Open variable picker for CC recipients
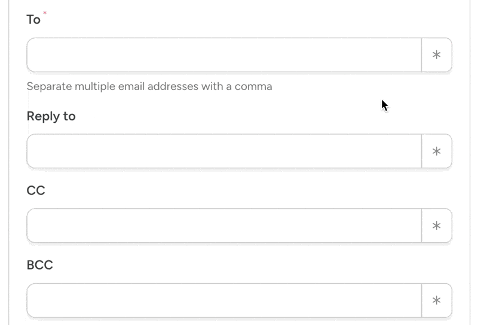Viewport: 478px width, 325px height. [x=436, y=225]
